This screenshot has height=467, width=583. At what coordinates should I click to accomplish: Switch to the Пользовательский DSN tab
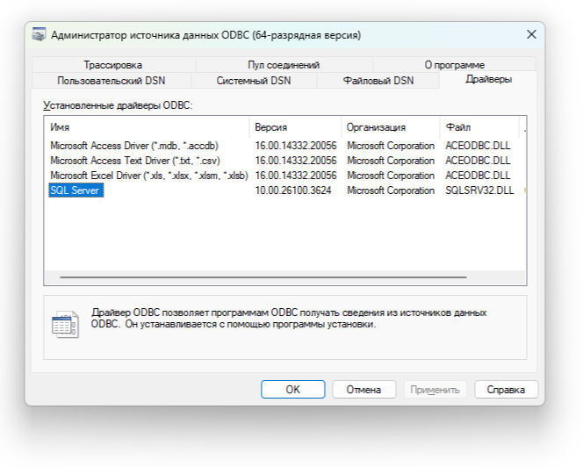click(x=111, y=80)
